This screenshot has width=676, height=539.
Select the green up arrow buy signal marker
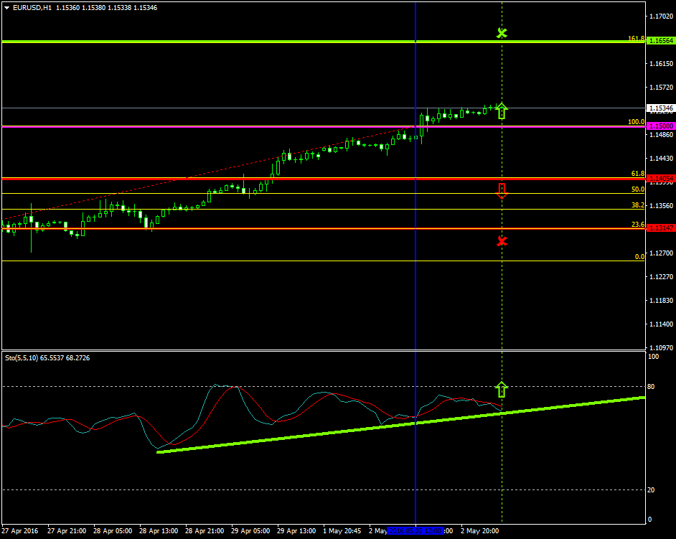click(502, 108)
